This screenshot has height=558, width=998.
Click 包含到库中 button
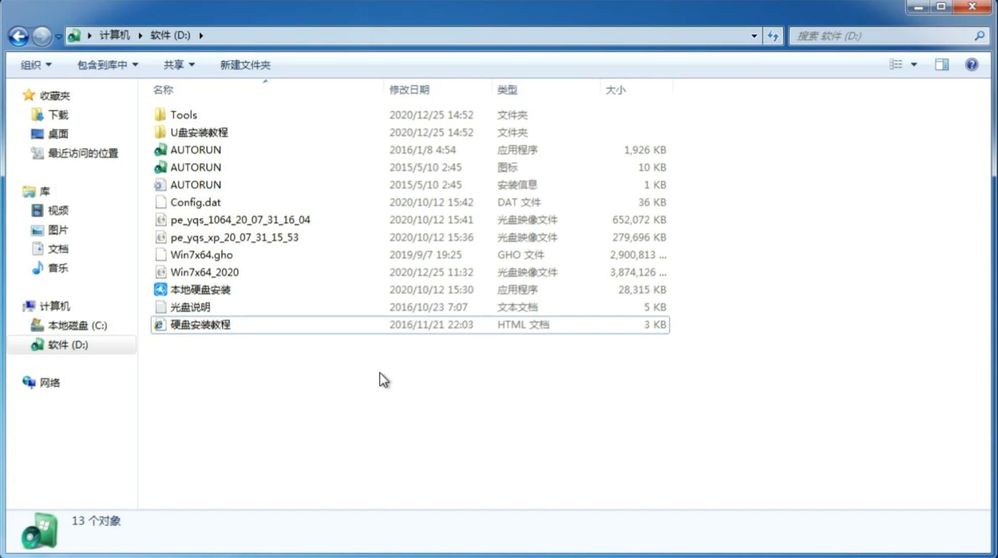[x=107, y=65]
